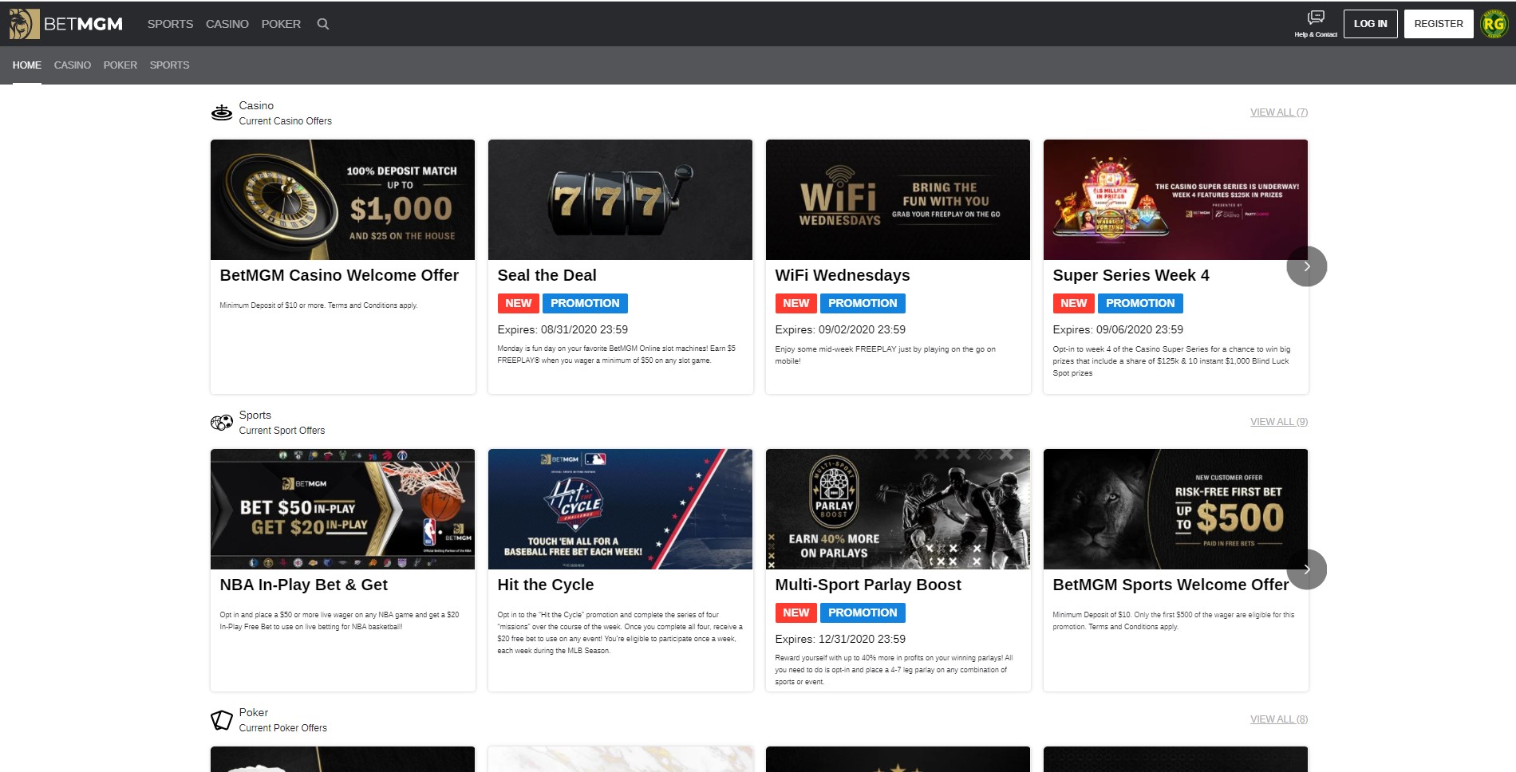The width and height of the screenshot is (1516, 772).
Task: Click NEW badge on Super Series Week 4
Action: coord(1073,303)
